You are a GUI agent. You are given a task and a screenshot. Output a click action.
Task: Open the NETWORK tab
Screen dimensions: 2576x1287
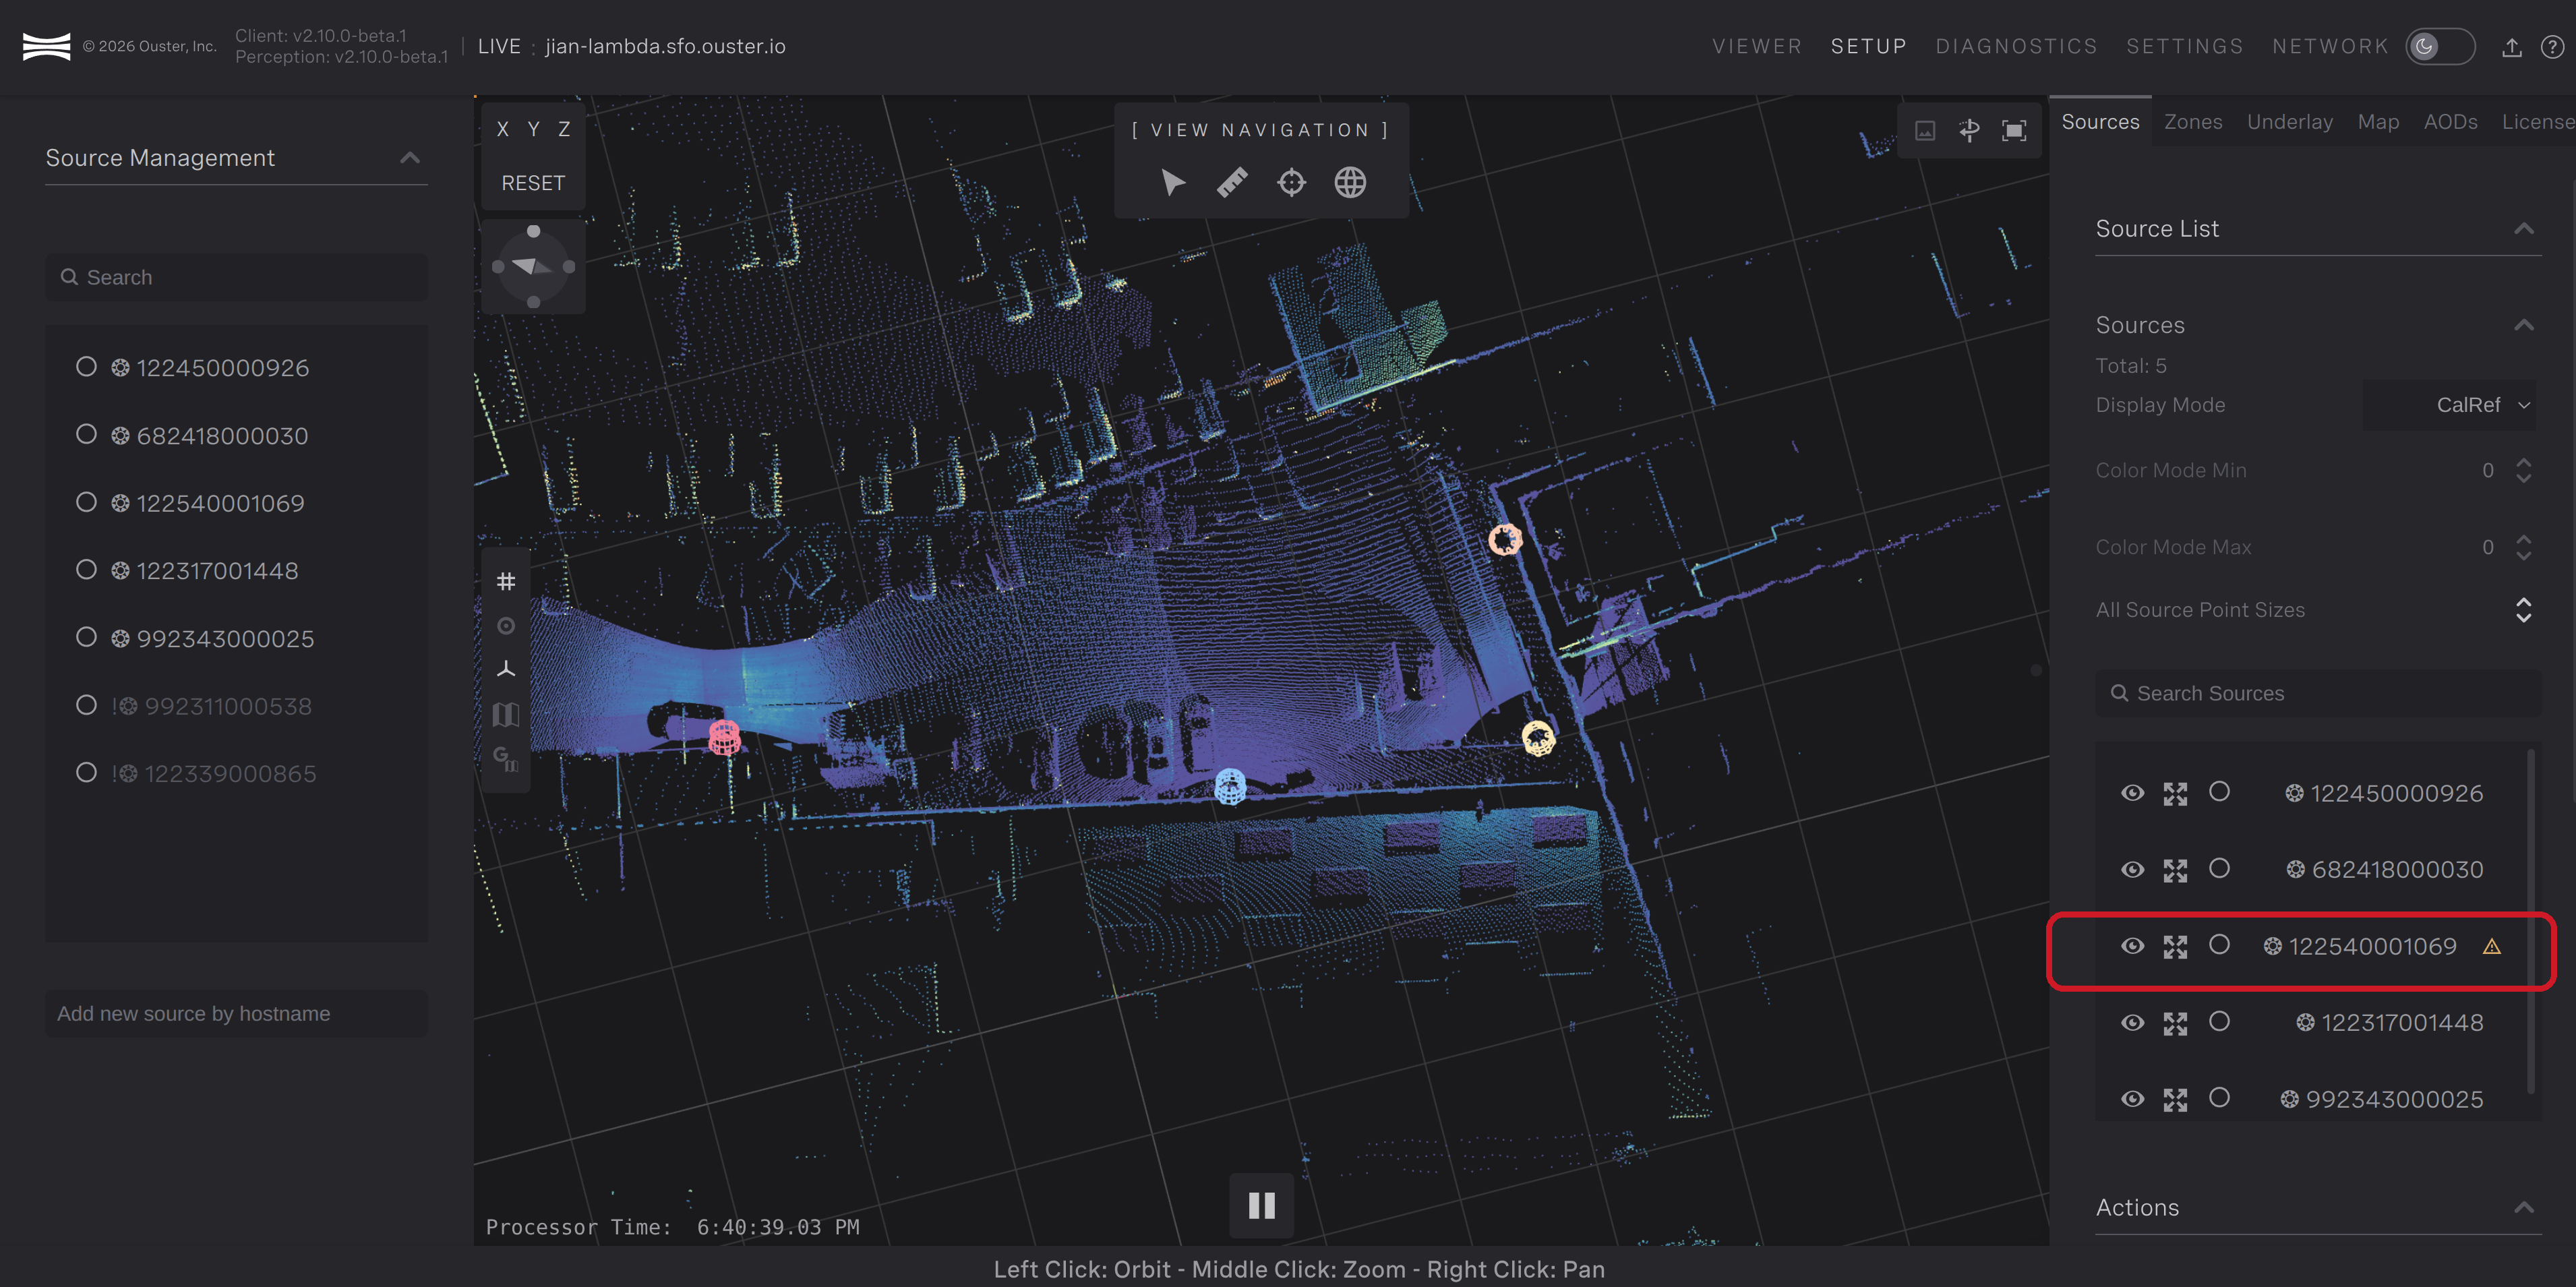click(2330, 47)
